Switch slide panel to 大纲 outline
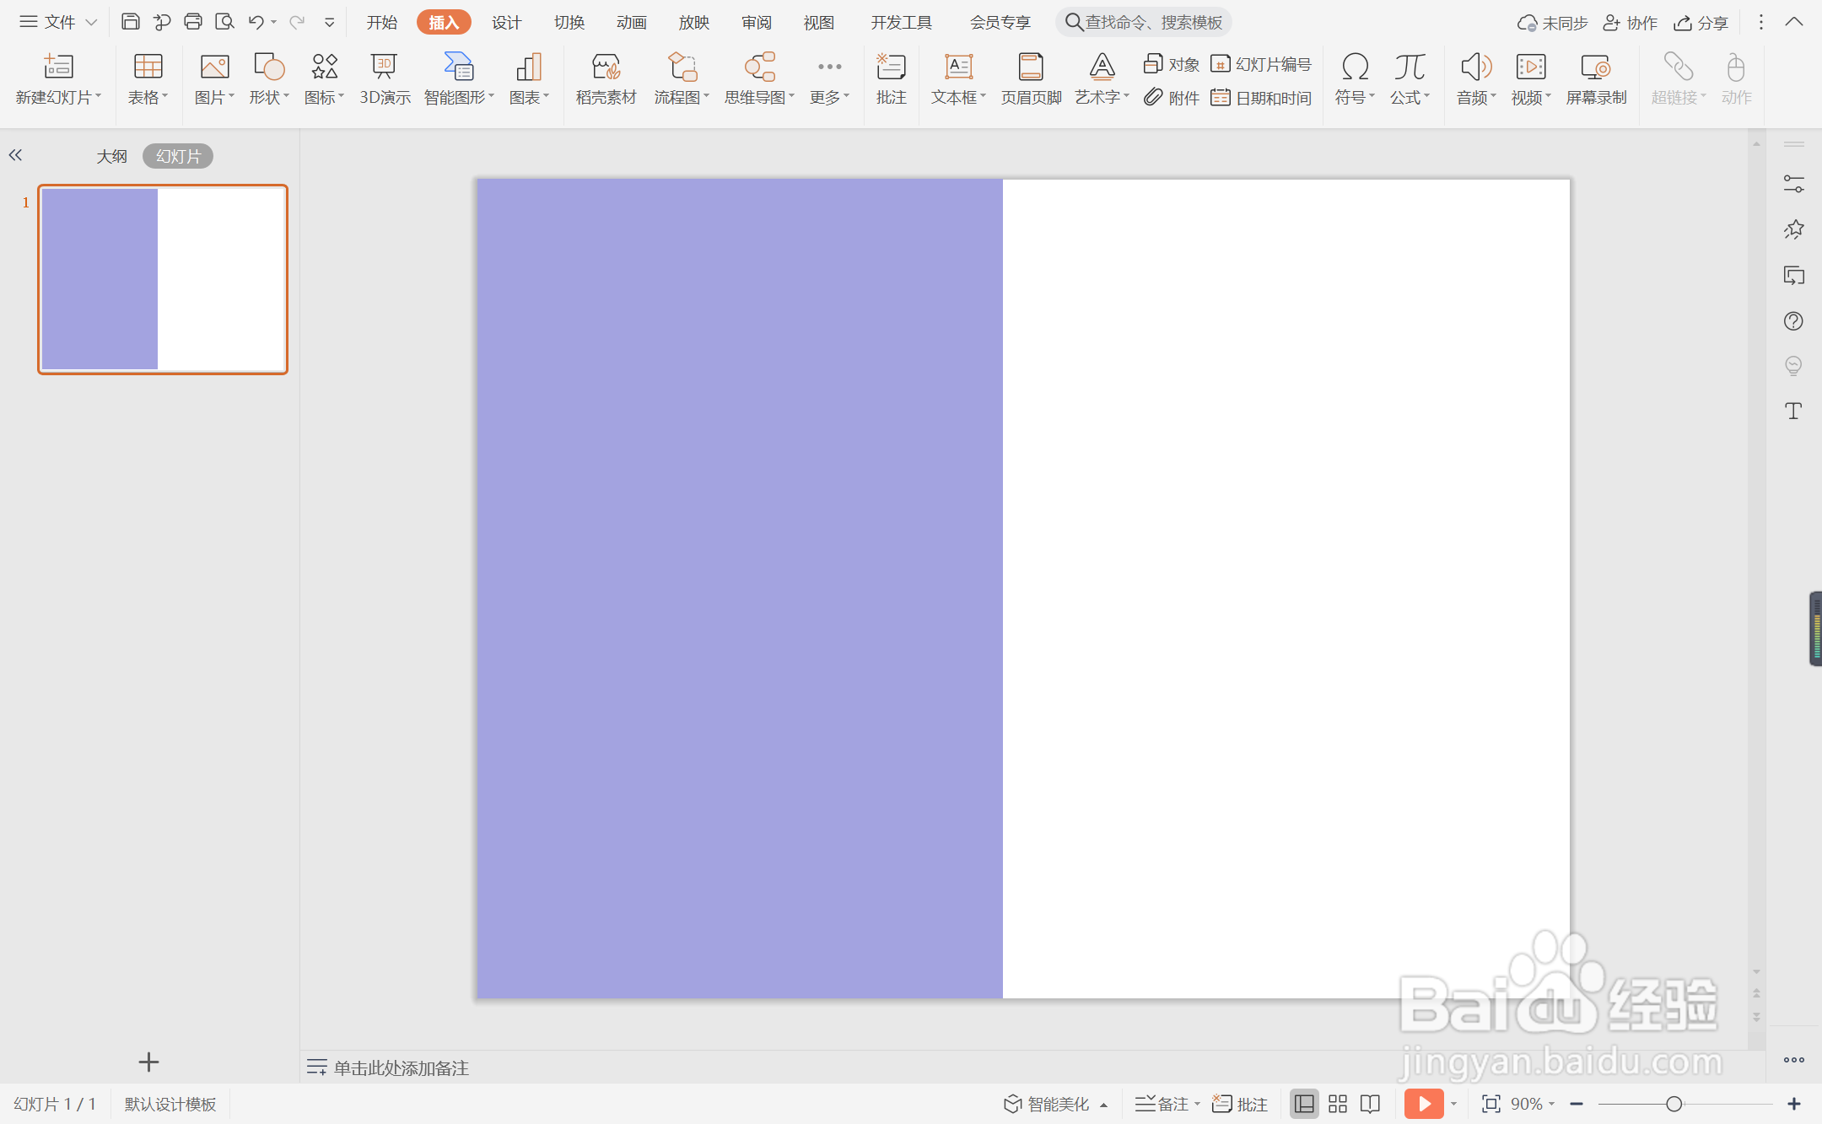Image resolution: width=1822 pixels, height=1124 pixels. point(111,156)
